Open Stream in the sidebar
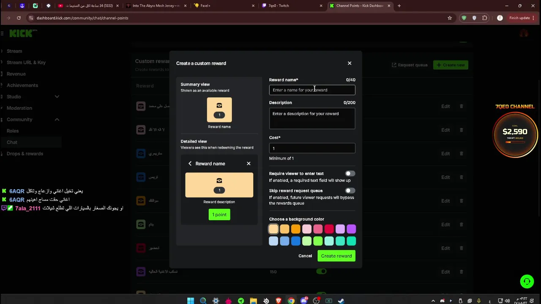 tap(14, 51)
